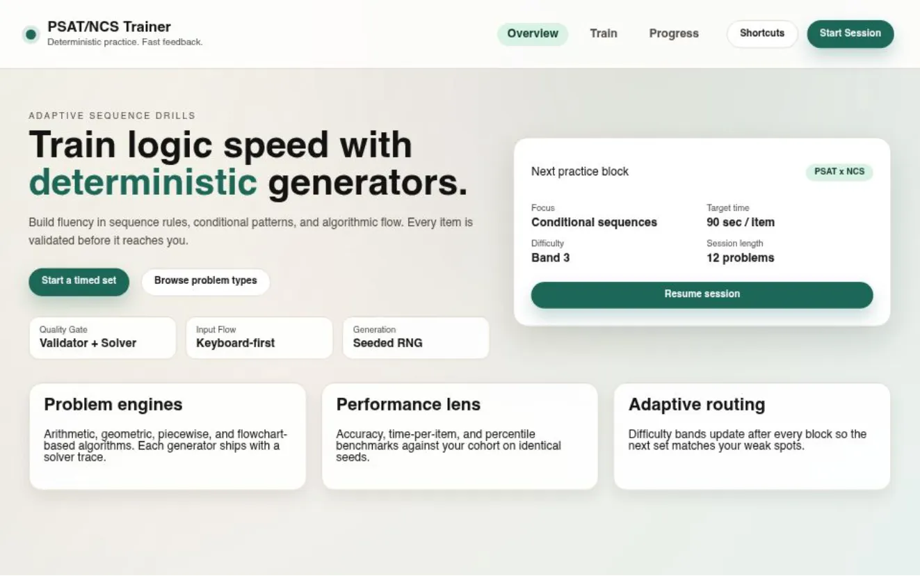Open the Shortcuts button

pyautogui.click(x=762, y=33)
